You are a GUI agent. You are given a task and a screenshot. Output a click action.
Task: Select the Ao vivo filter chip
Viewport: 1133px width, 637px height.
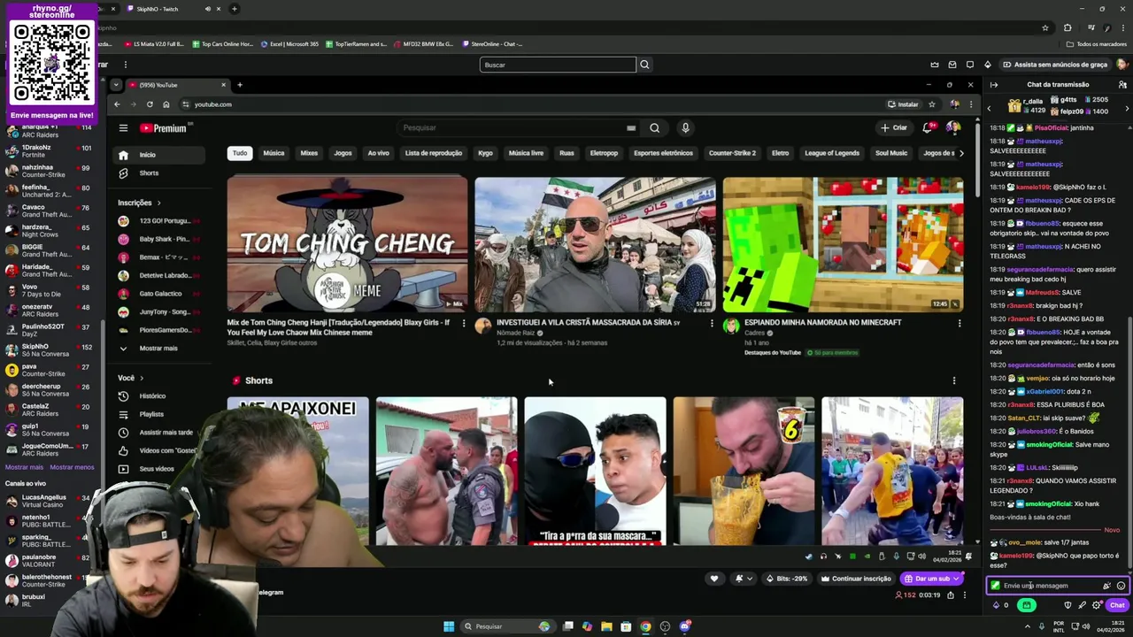click(378, 153)
